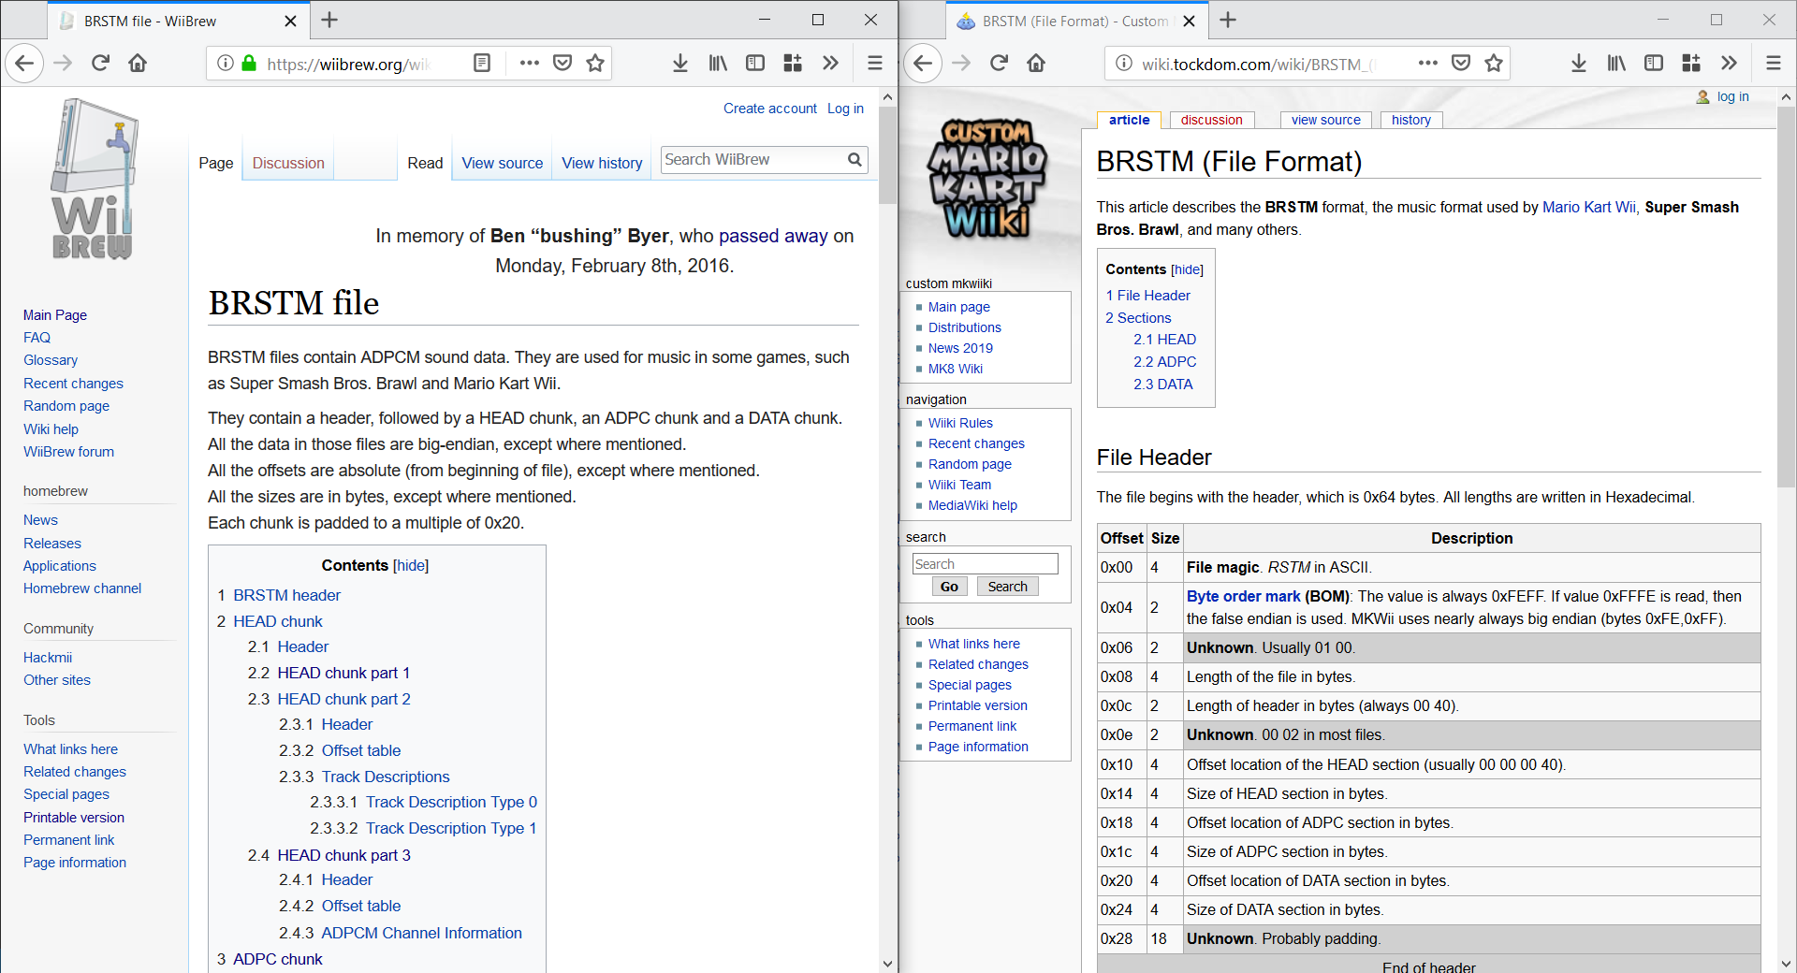The image size is (1797, 973).
Task: Save tockdom page to Pocket
Action: coord(1461,63)
